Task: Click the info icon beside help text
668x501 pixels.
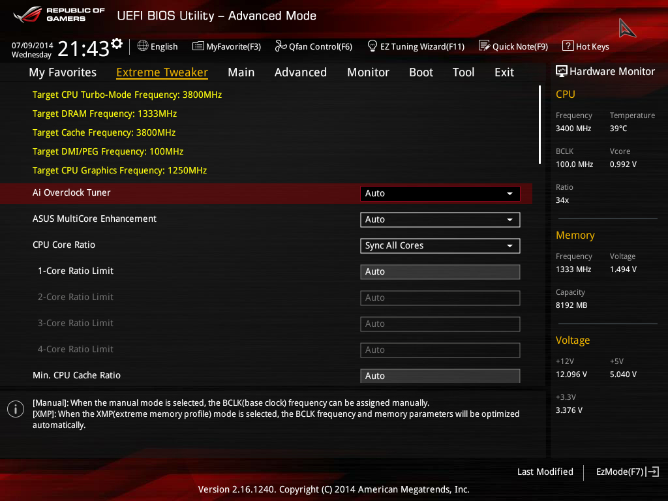Action: point(16,409)
